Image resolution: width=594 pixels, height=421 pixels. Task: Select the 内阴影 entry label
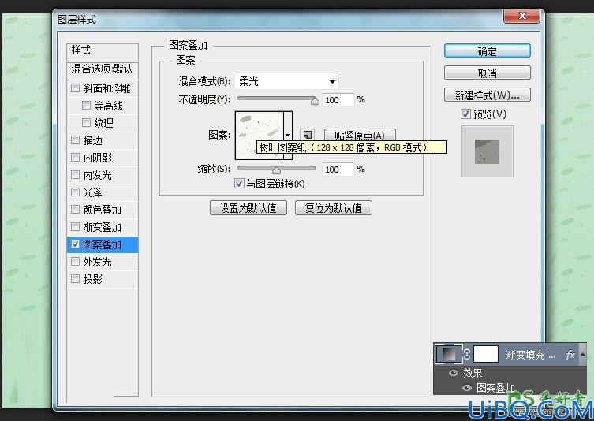tap(97, 158)
